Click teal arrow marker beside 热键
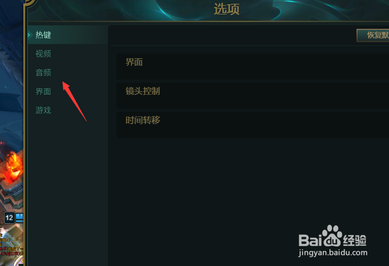The image size is (389, 266). (30, 35)
